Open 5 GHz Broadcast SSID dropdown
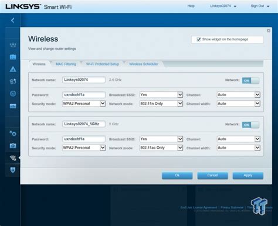Viewport: 278px width, 226px height. coord(161,139)
